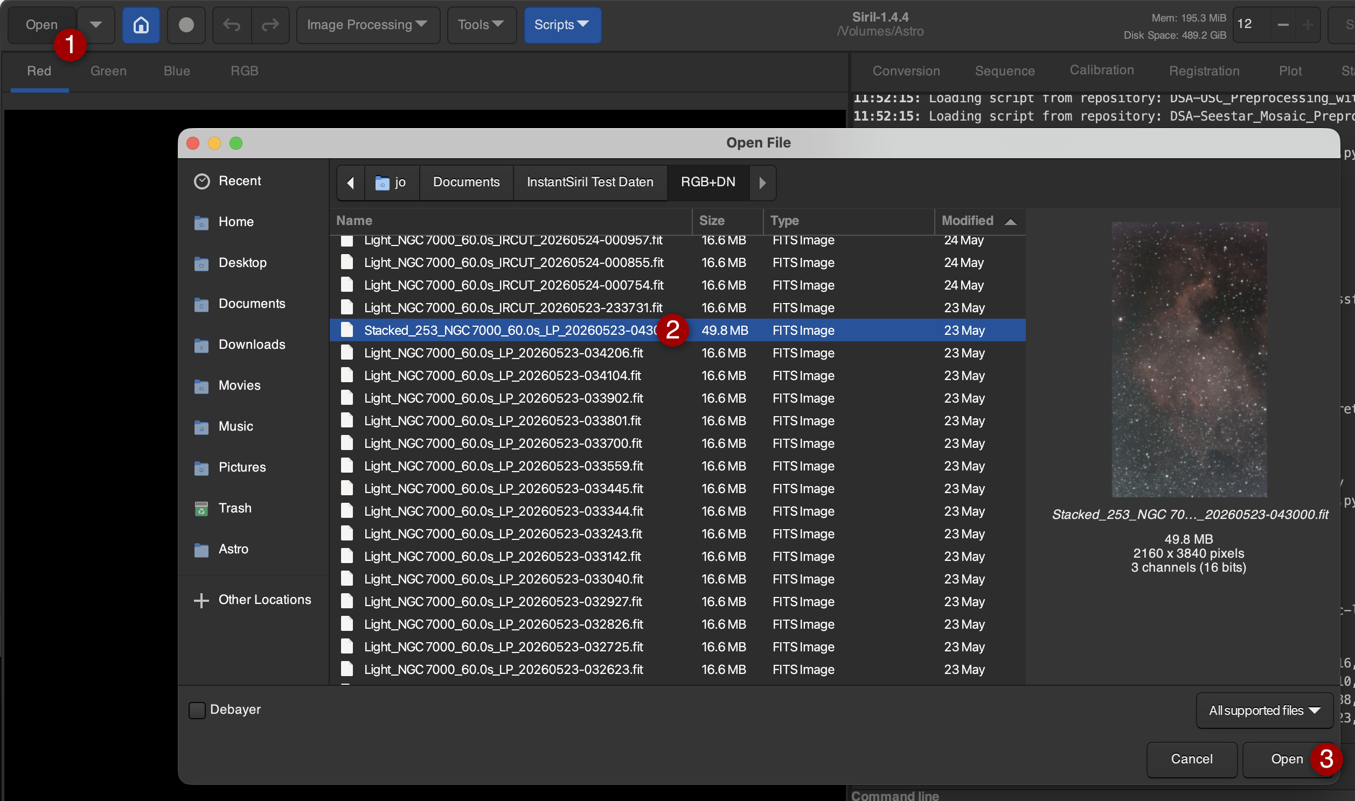Go to Documents in the path bar
The width and height of the screenshot is (1355, 801).
tap(466, 182)
